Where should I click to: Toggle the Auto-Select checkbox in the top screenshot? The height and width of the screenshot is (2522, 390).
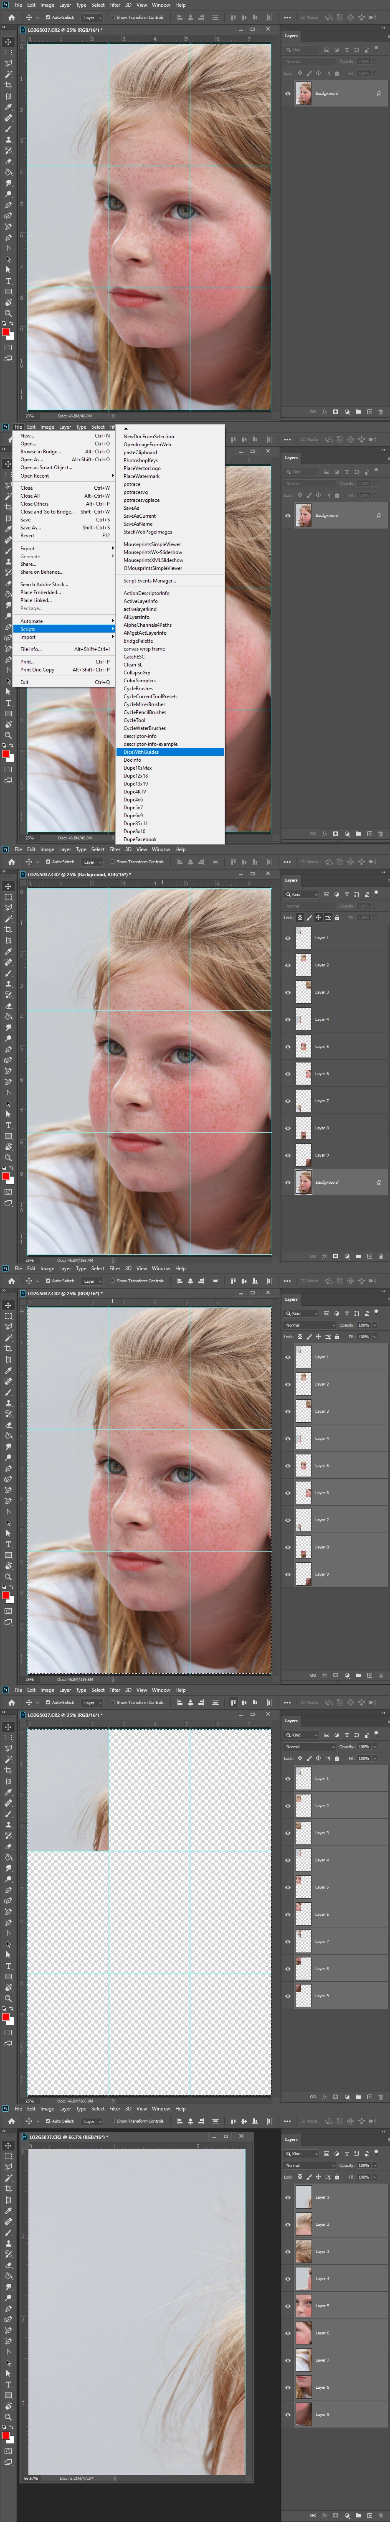[x=48, y=18]
